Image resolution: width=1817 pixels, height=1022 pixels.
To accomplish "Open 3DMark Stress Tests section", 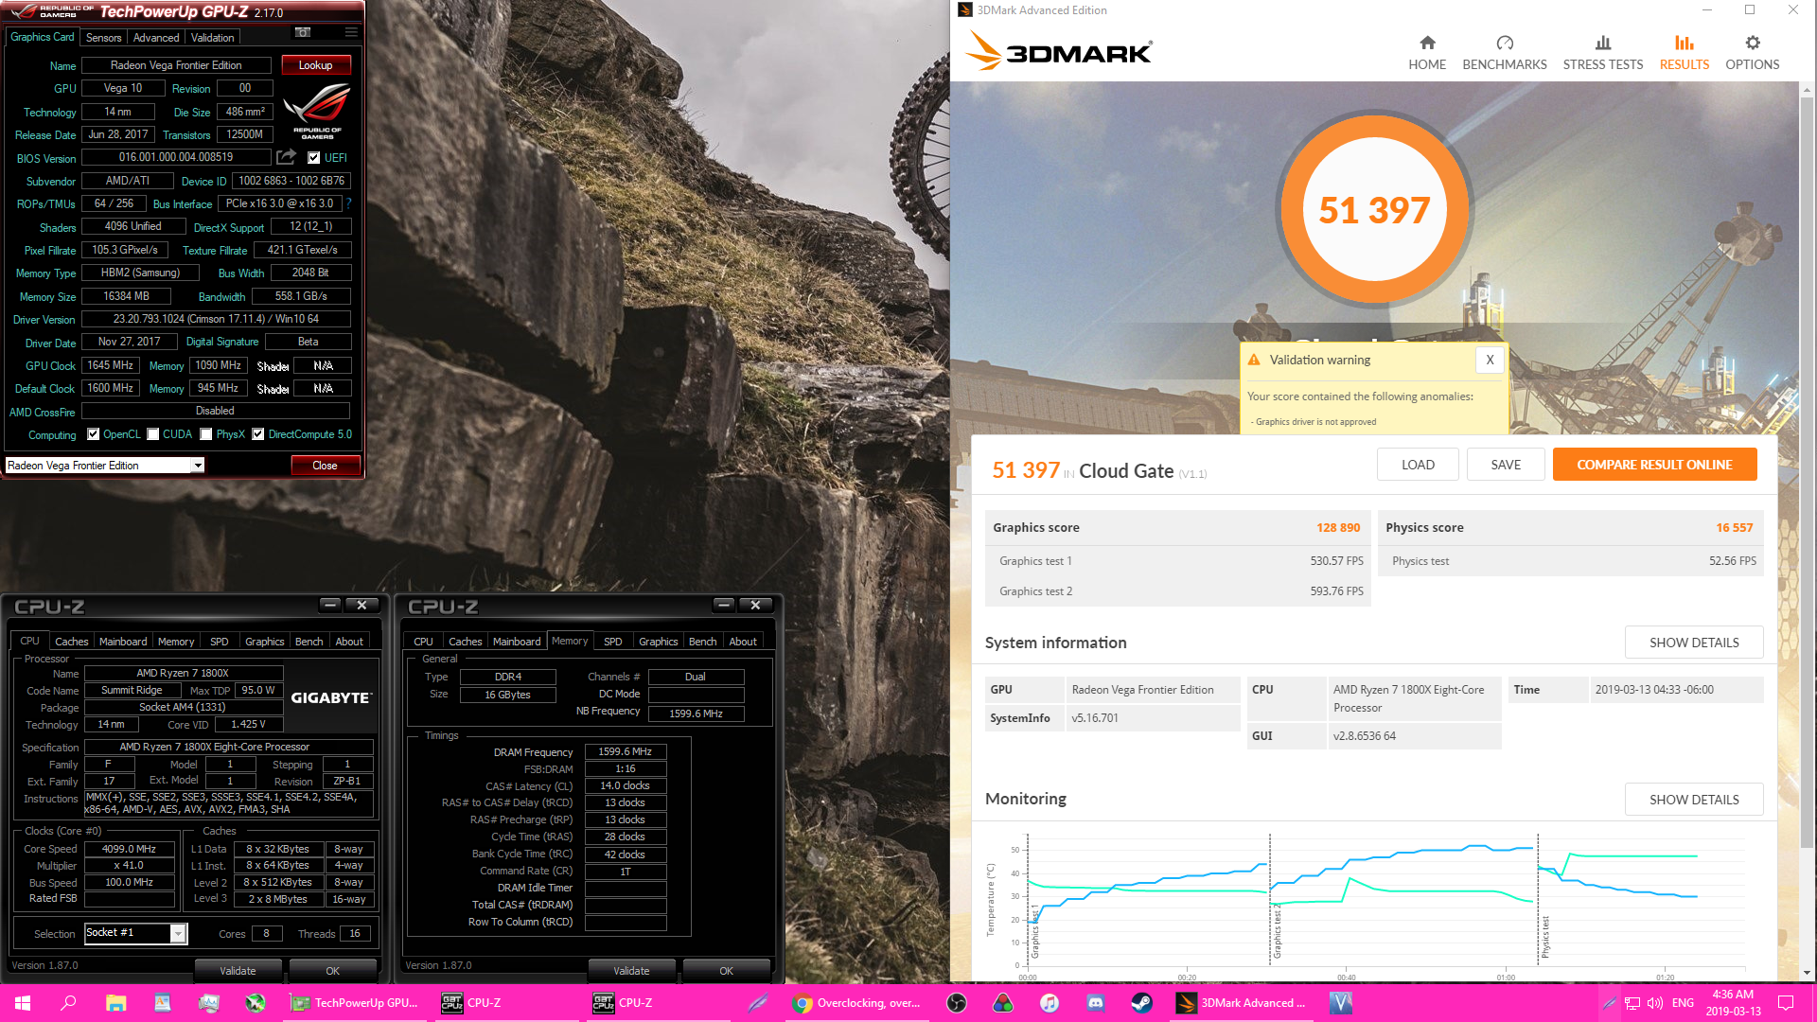I will coord(1603,53).
